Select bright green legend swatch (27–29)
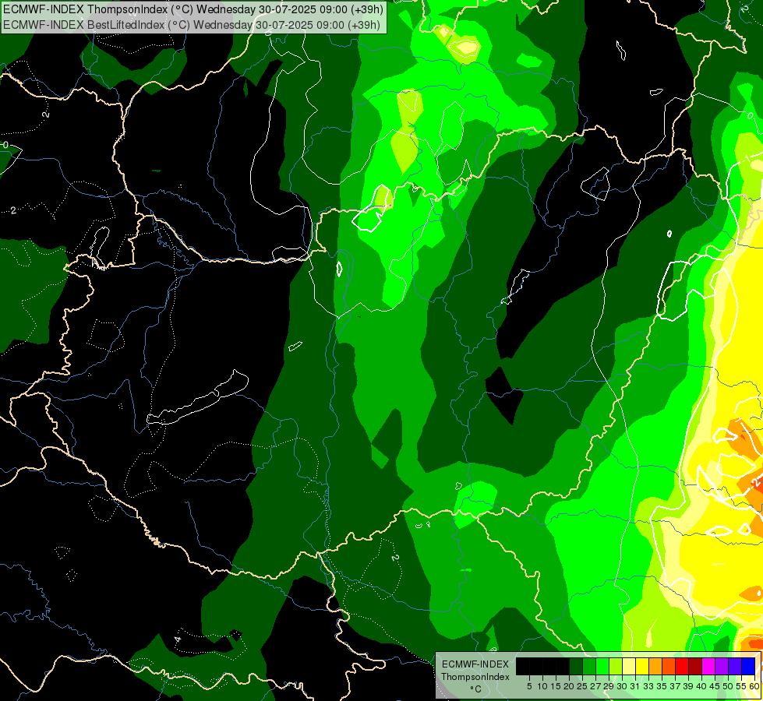This screenshot has height=701, width=763. [603, 666]
